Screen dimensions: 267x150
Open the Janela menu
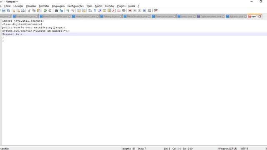[x=131, y=6]
